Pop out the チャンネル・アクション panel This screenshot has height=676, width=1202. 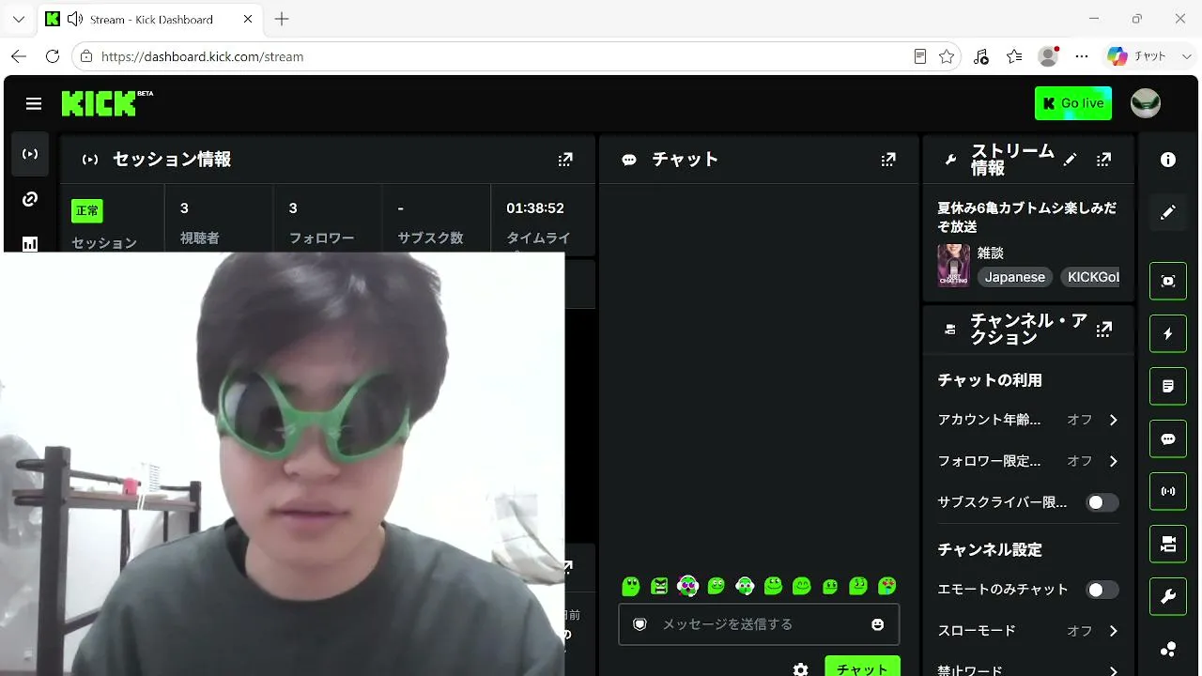(x=1104, y=329)
